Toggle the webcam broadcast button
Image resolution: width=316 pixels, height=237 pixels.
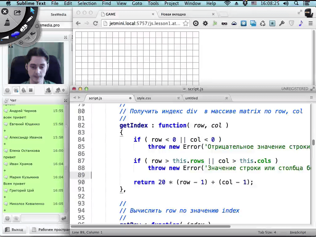tap(16, 90)
